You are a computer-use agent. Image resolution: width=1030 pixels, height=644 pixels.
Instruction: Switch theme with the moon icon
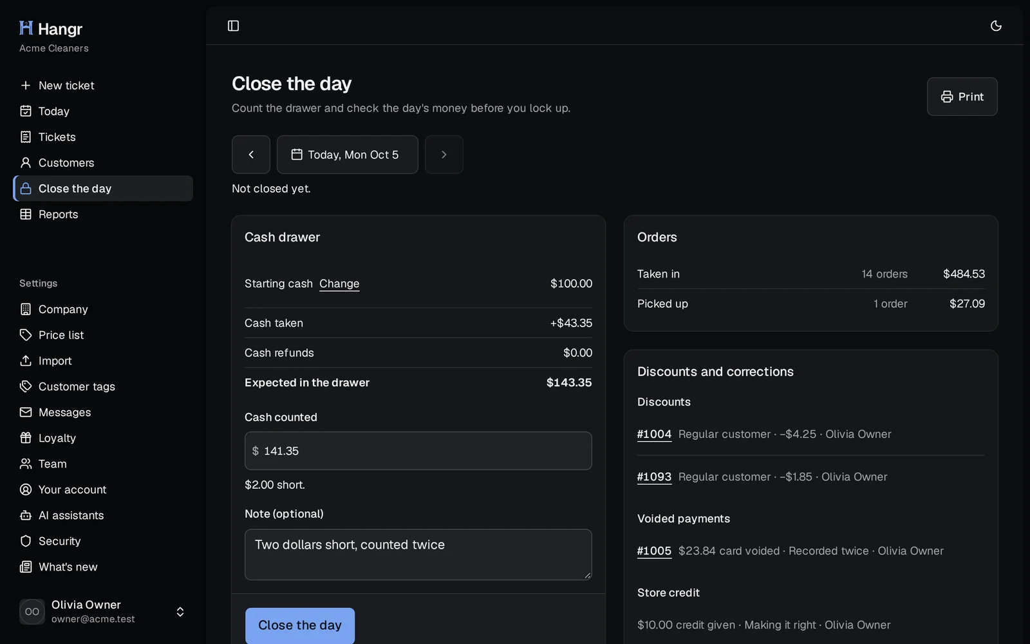click(x=996, y=26)
